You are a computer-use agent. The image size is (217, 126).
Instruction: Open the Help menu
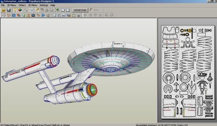[x=53, y=5]
